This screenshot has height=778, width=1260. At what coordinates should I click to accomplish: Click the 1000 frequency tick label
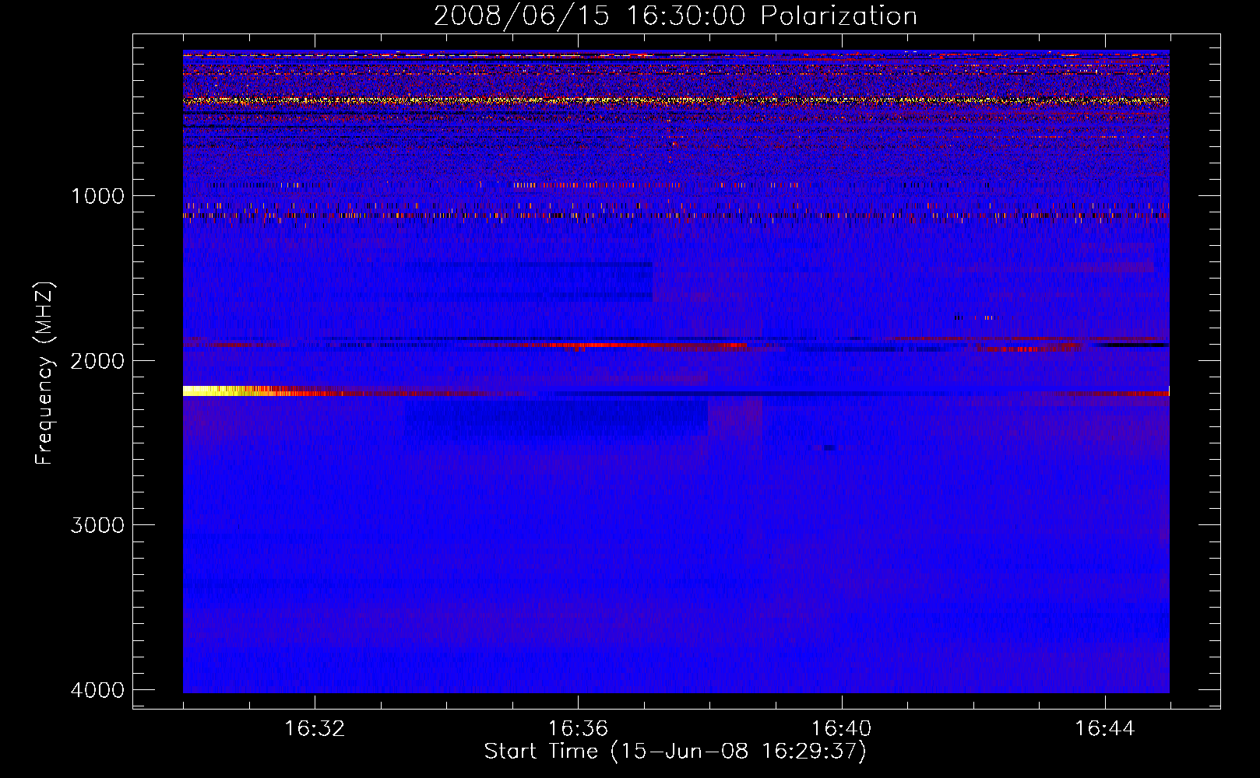pyautogui.click(x=98, y=195)
